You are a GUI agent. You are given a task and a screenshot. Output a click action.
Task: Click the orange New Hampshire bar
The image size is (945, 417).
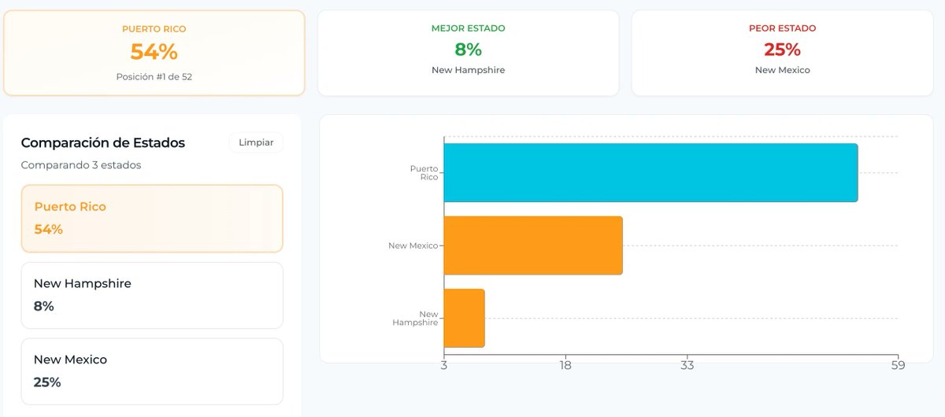click(x=464, y=318)
